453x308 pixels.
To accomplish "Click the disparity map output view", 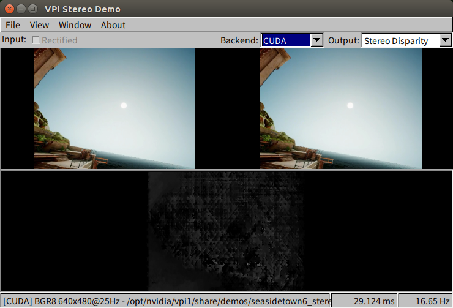I will click(x=226, y=231).
